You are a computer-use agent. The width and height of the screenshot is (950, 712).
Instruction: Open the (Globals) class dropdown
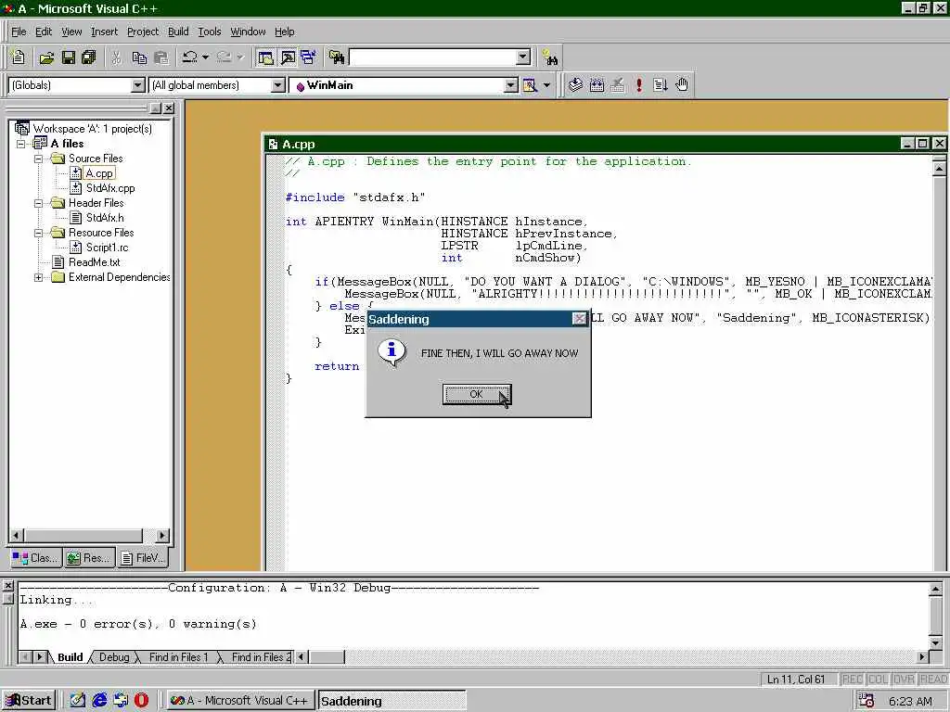(x=138, y=85)
